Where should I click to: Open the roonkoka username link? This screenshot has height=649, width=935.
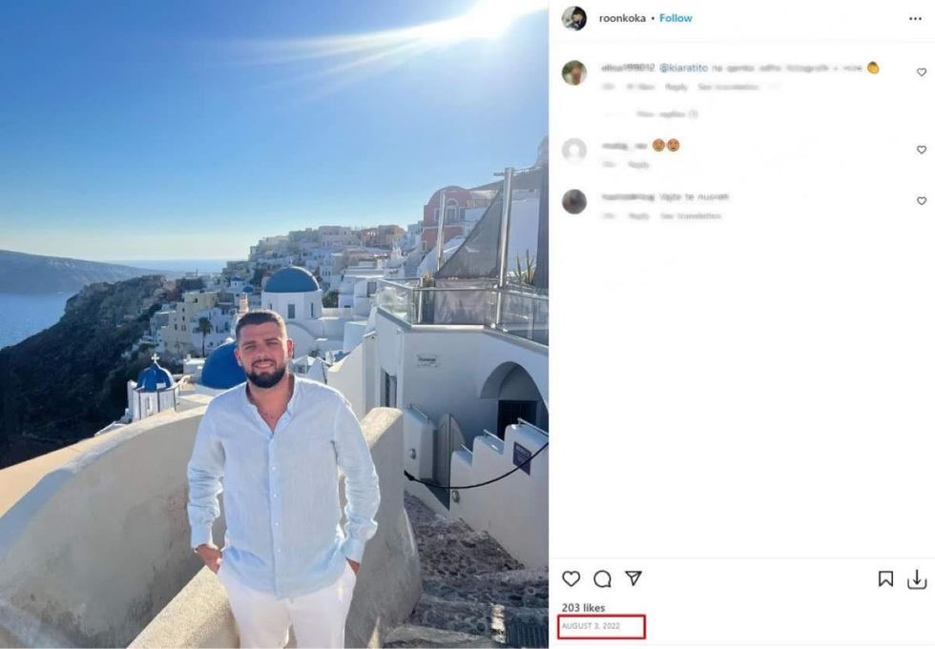622,18
